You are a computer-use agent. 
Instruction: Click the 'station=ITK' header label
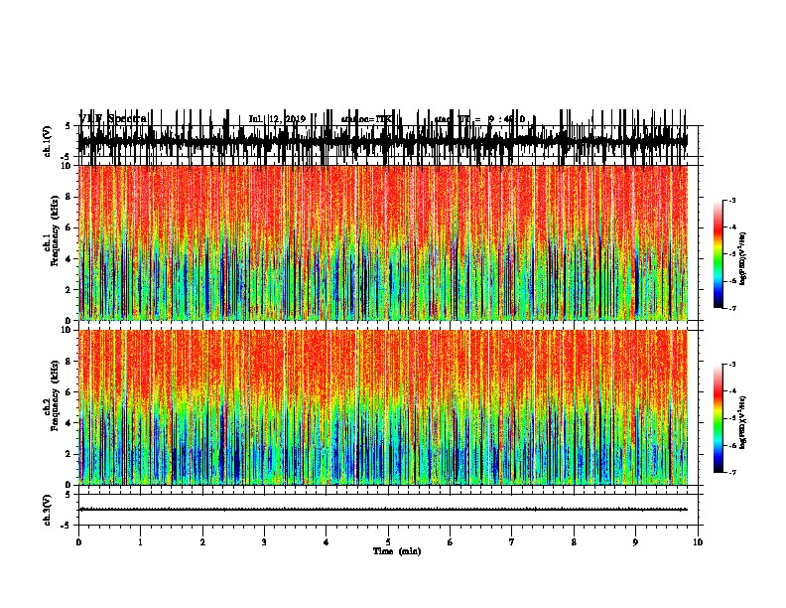366,119
